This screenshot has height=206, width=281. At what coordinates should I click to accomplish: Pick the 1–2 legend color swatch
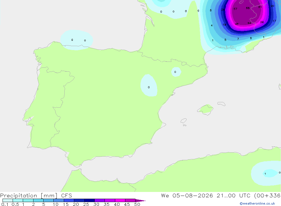[28, 200]
